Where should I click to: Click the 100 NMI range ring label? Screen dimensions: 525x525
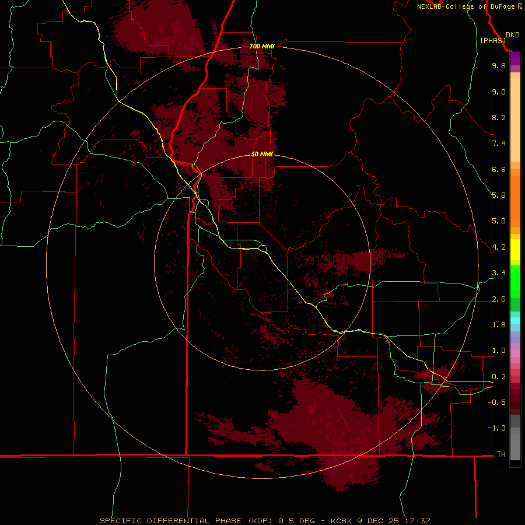(262, 46)
